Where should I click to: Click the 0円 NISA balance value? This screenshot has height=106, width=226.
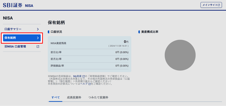coord(126,42)
